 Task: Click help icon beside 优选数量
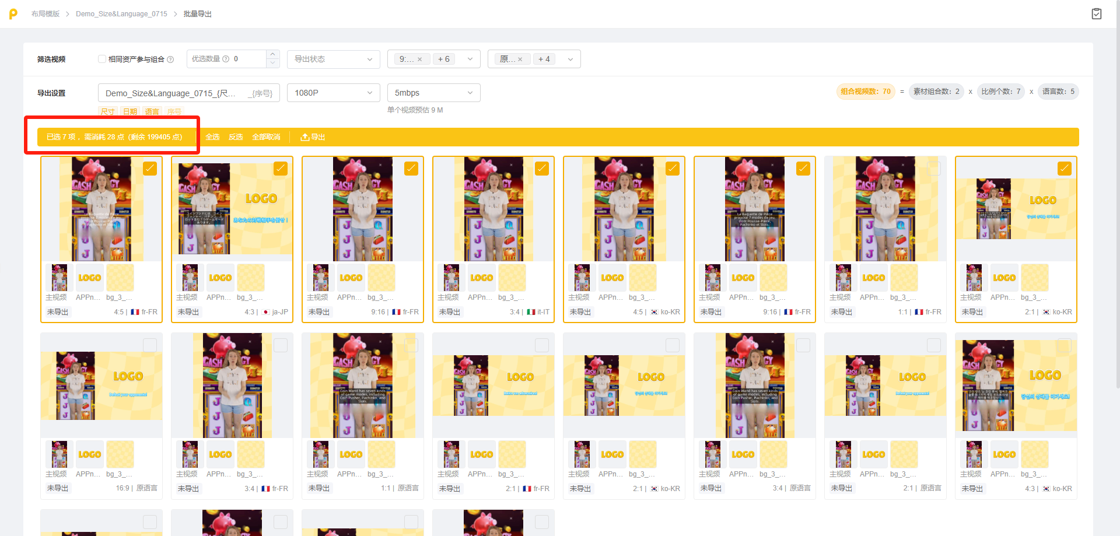point(226,59)
